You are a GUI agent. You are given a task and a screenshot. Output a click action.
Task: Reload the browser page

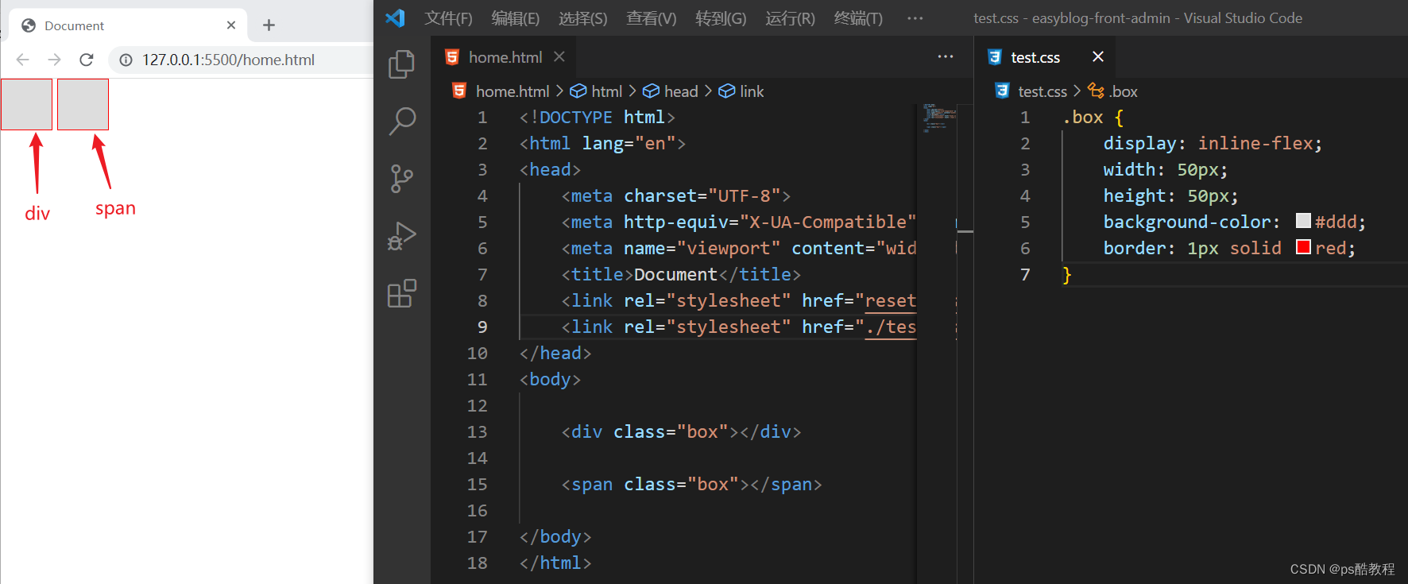[x=87, y=60]
